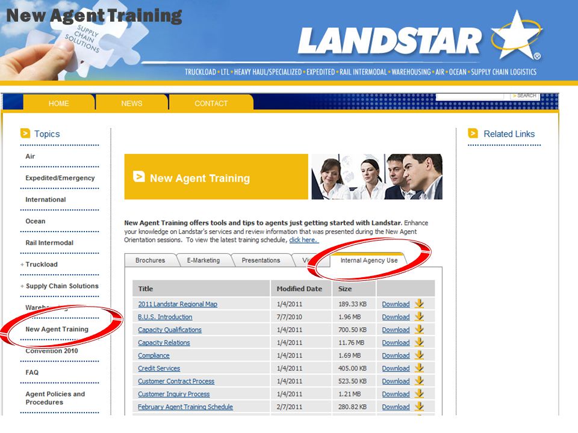
Task: Select the Ocean topic
Action: 36,221
